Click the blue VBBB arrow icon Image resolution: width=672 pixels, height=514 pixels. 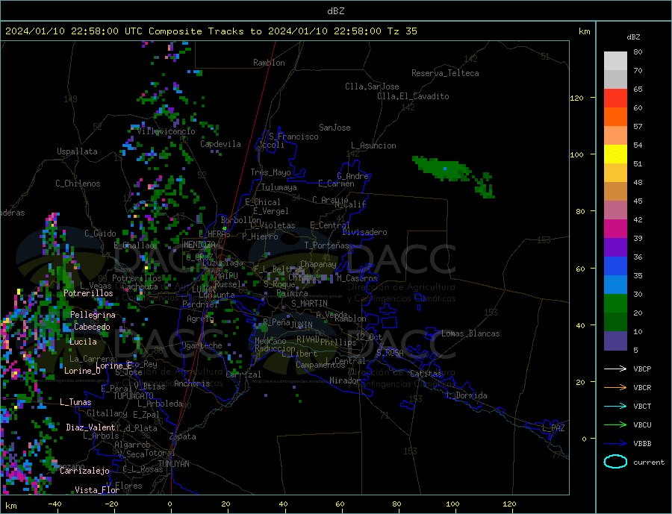pyautogui.click(x=615, y=443)
